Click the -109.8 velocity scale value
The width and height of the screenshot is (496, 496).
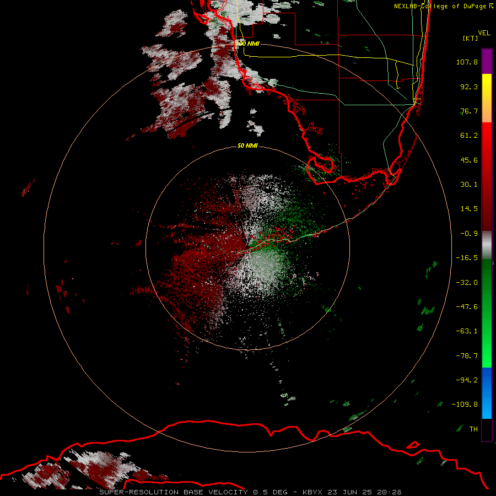(465, 405)
